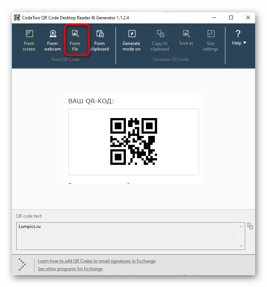Maximize the CodeTwo window
This screenshot has width=267, height=287.
pyautogui.click(x=231, y=17)
